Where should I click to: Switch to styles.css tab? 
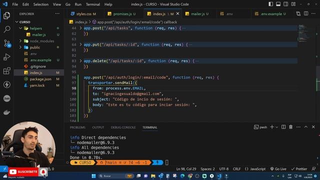(83, 14)
